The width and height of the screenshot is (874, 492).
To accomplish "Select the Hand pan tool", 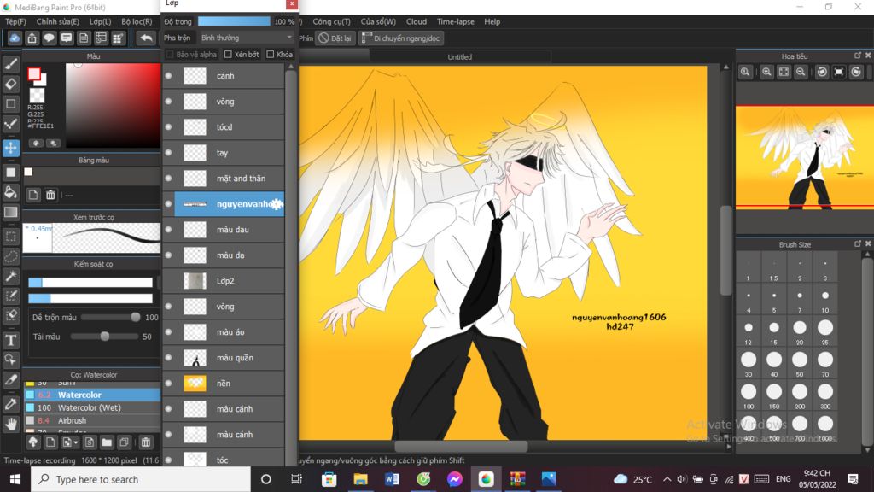I will point(10,425).
